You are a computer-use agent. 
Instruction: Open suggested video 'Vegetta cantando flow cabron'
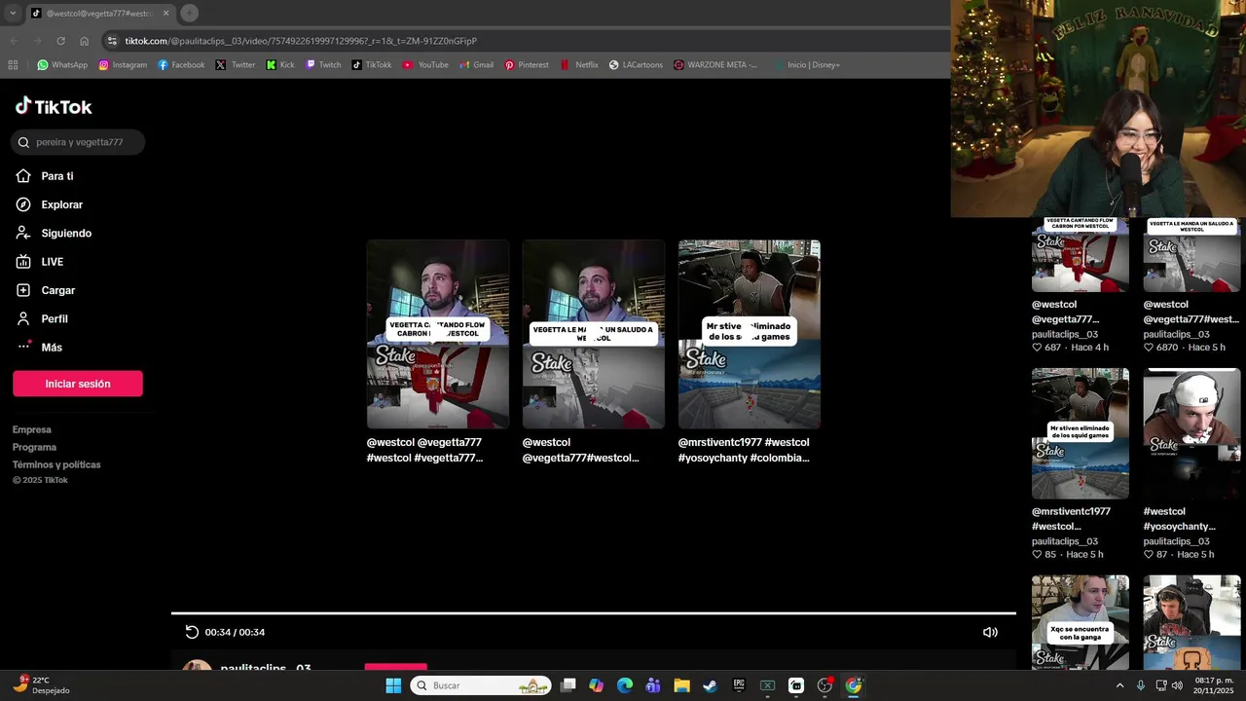click(x=438, y=334)
